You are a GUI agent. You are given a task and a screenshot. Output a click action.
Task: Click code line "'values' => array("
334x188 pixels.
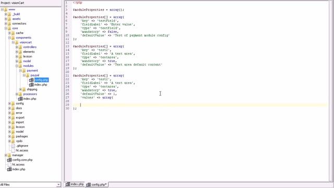[x=97, y=98]
